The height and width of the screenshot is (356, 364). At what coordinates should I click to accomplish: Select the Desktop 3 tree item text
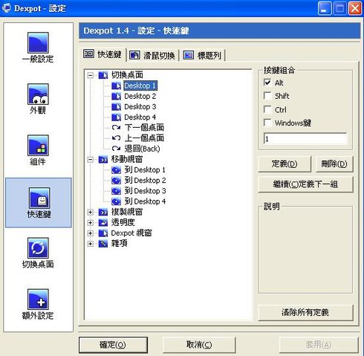(x=140, y=107)
